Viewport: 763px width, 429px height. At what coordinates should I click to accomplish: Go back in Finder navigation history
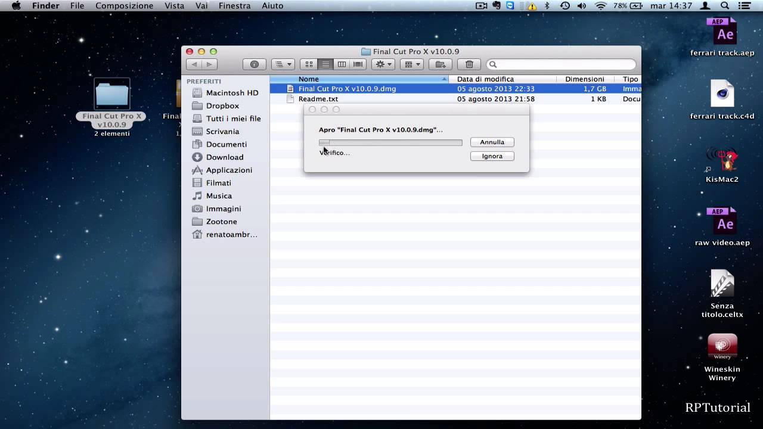pos(194,64)
